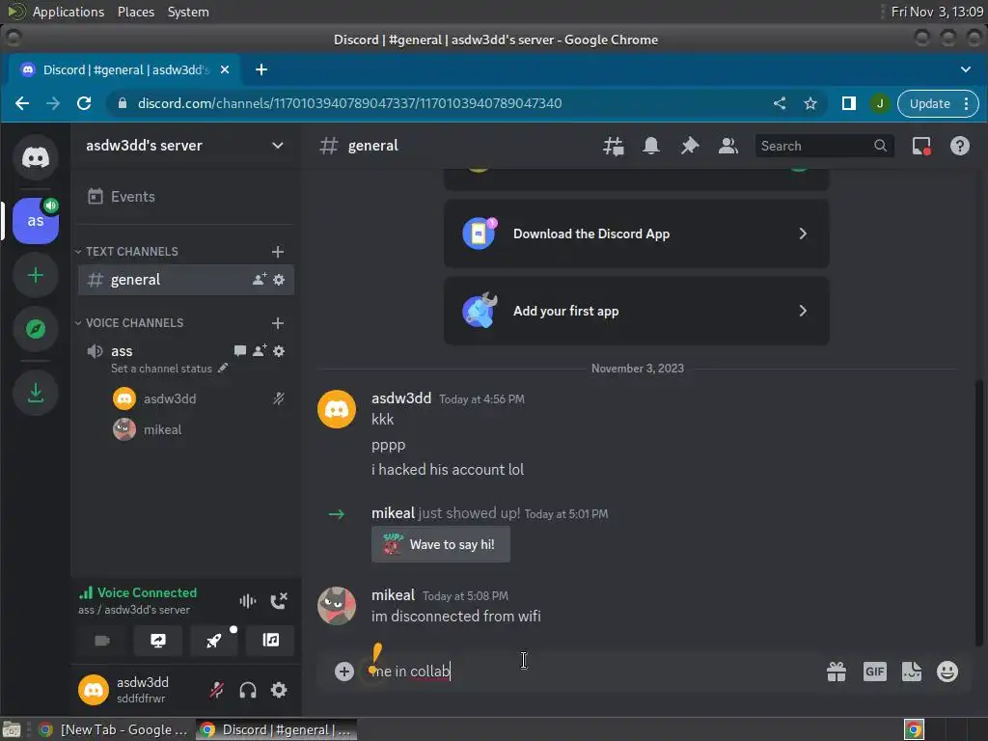
Task: Disconnect from voice call
Action: coord(279,601)
